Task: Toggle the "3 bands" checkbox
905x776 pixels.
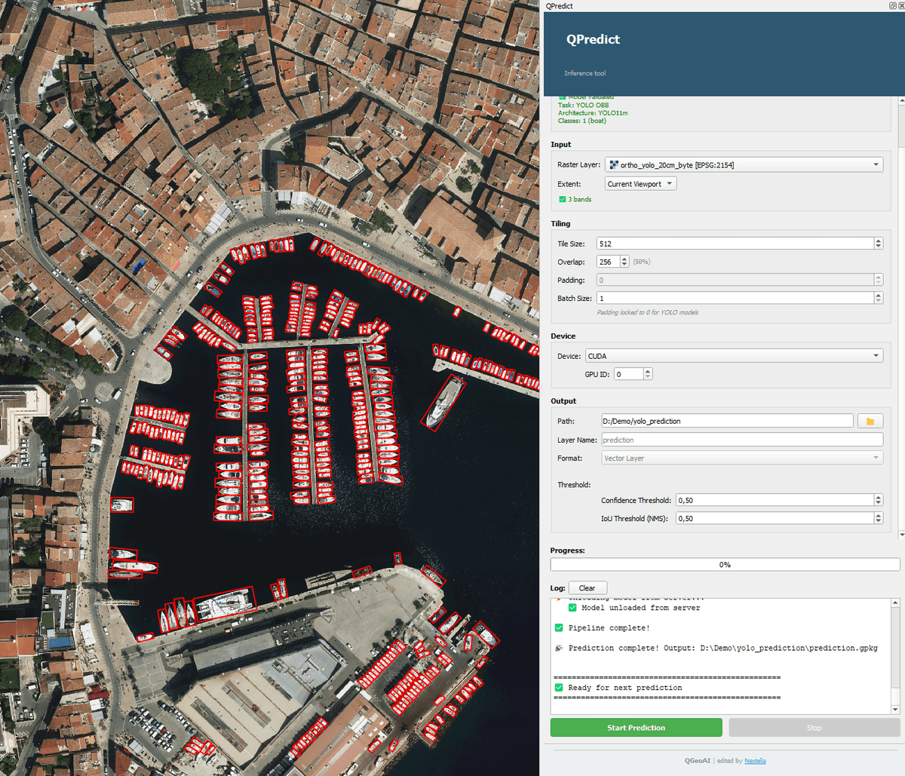Action: [561, 199]
